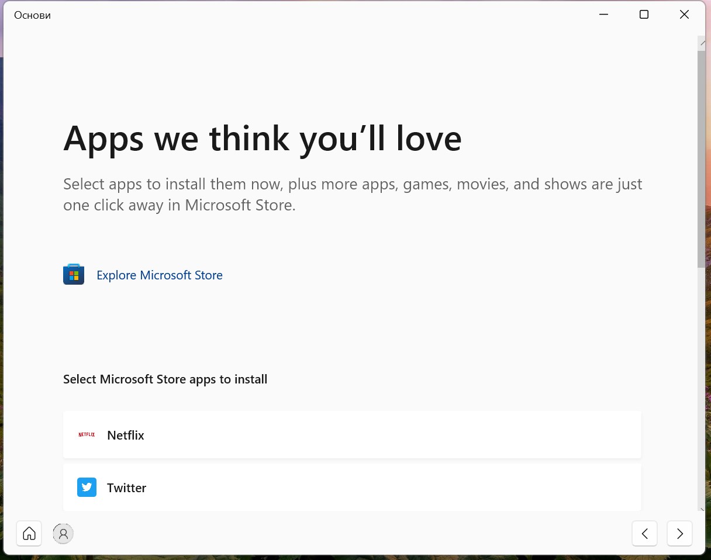Viewport: 711px width, 560px height.
Task: Minimize the Основи window
Action: coord(603,15)
